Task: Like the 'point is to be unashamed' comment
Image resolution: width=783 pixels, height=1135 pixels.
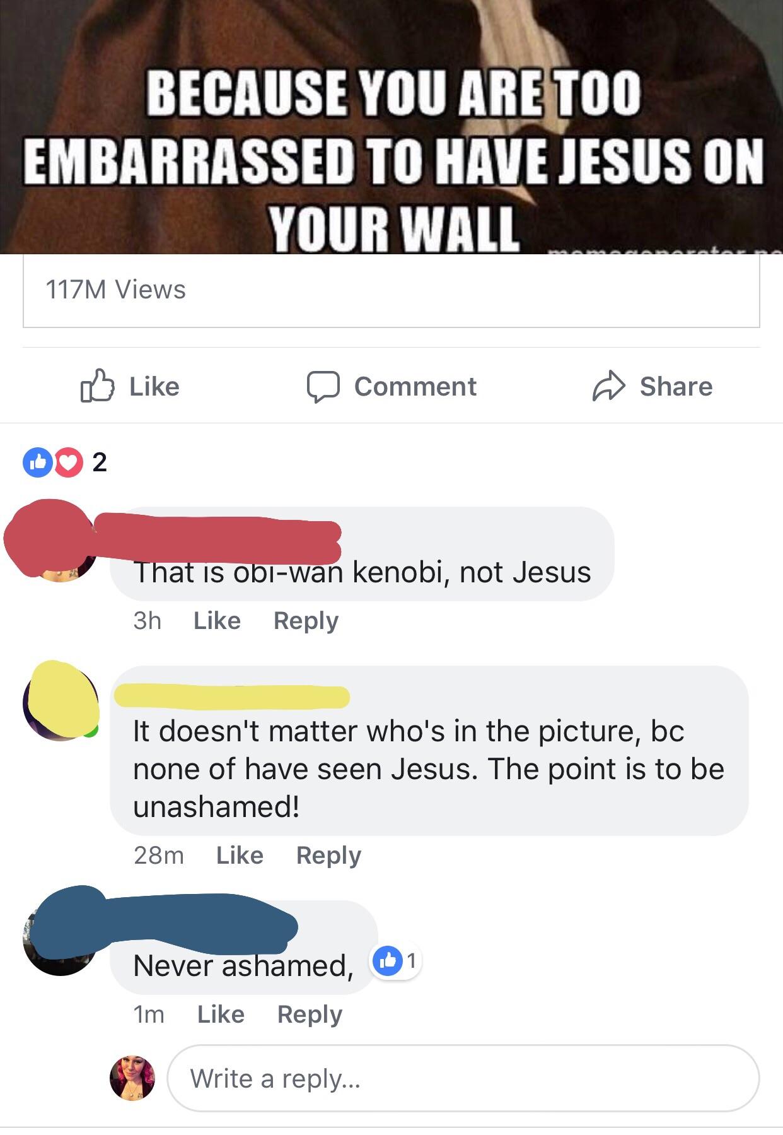Action: (x=240, y=856)
